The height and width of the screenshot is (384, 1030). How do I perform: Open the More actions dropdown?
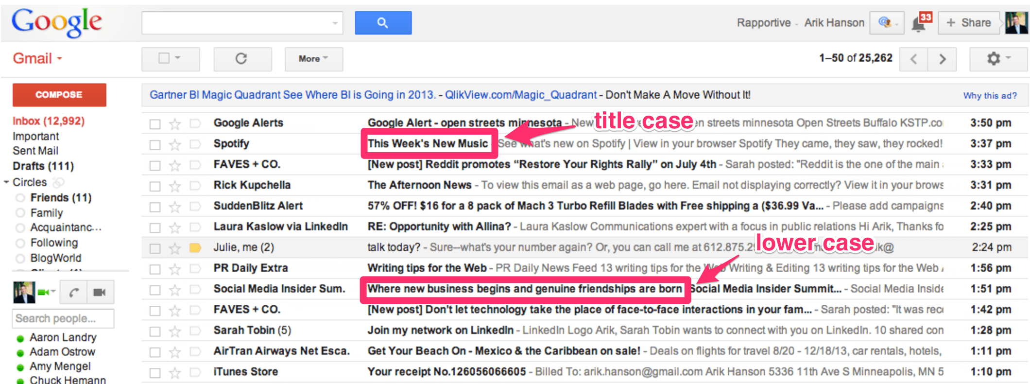click(x=313, y=59)
